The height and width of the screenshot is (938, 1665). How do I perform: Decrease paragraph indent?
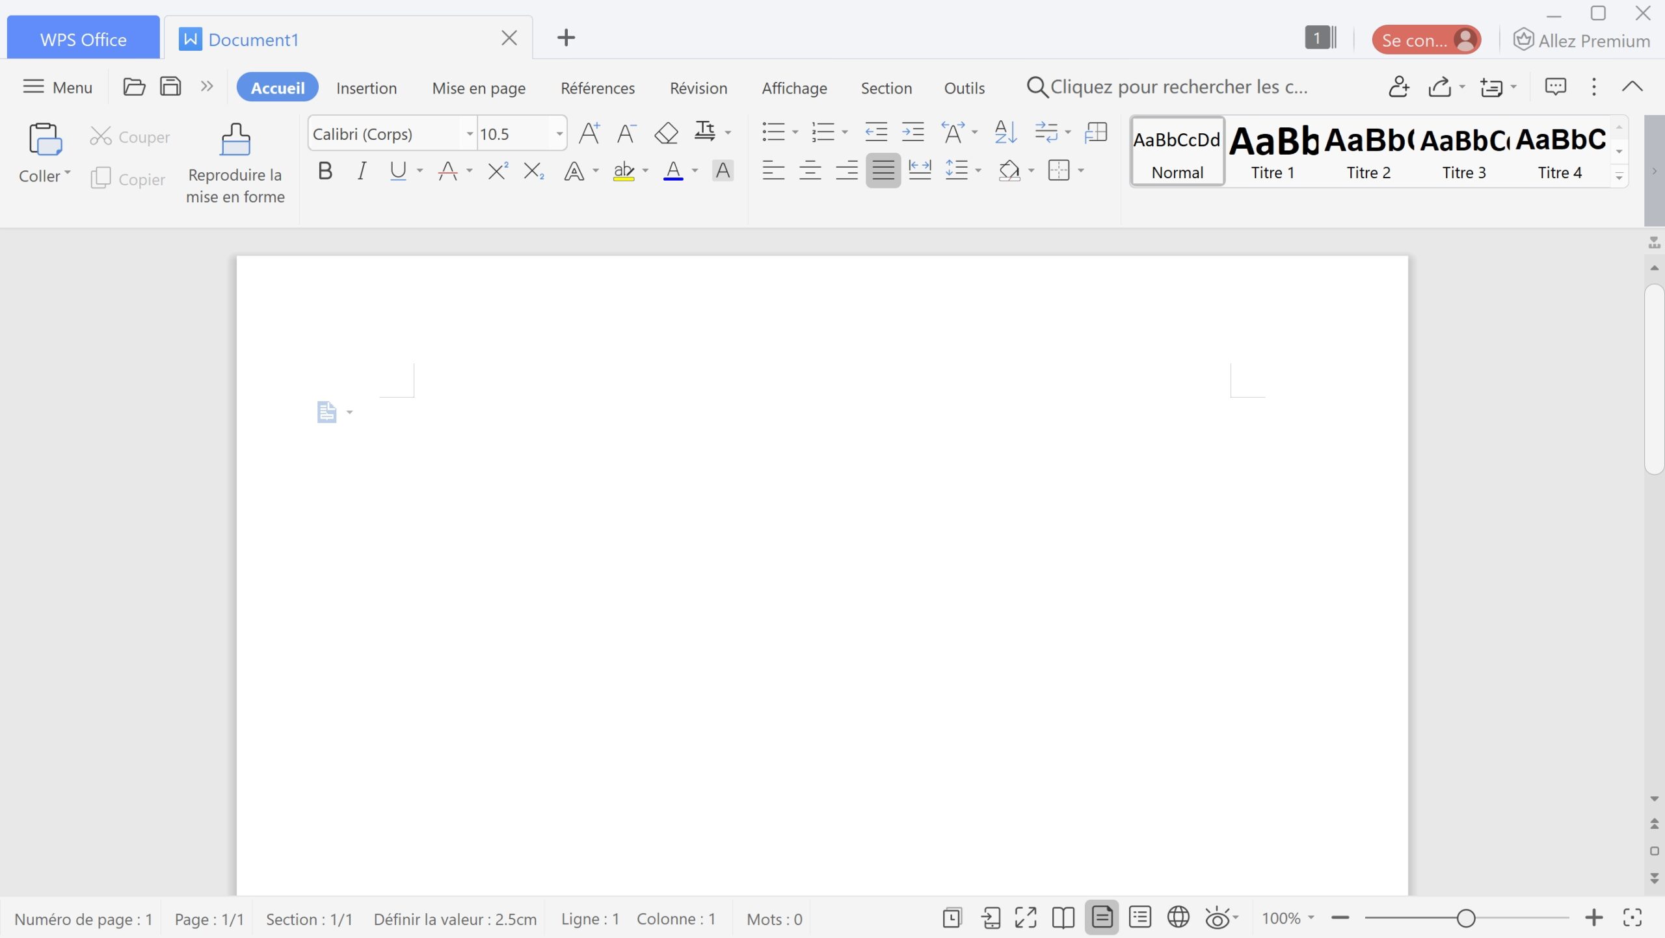pyautogui.click(x=876, y=132)
